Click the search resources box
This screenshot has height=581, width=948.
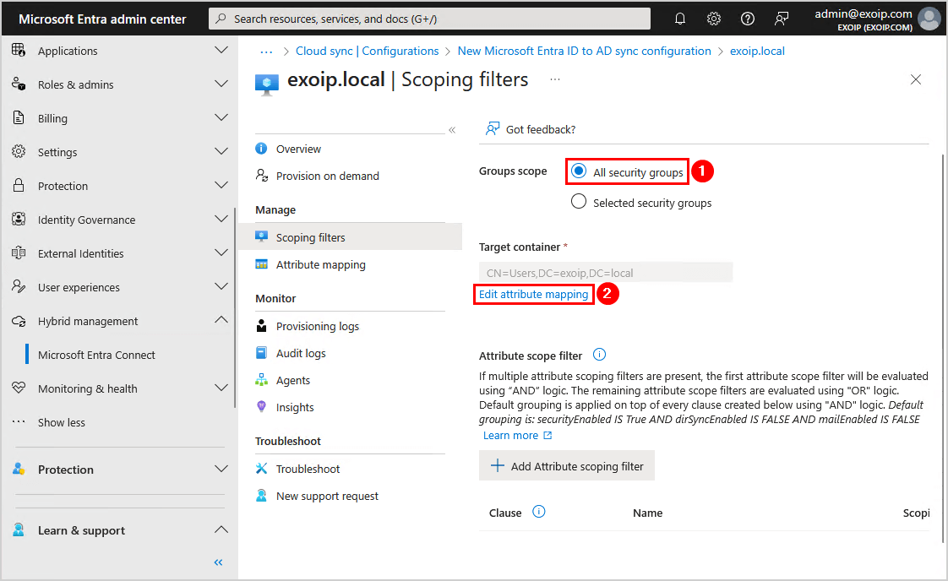point(429,19)
